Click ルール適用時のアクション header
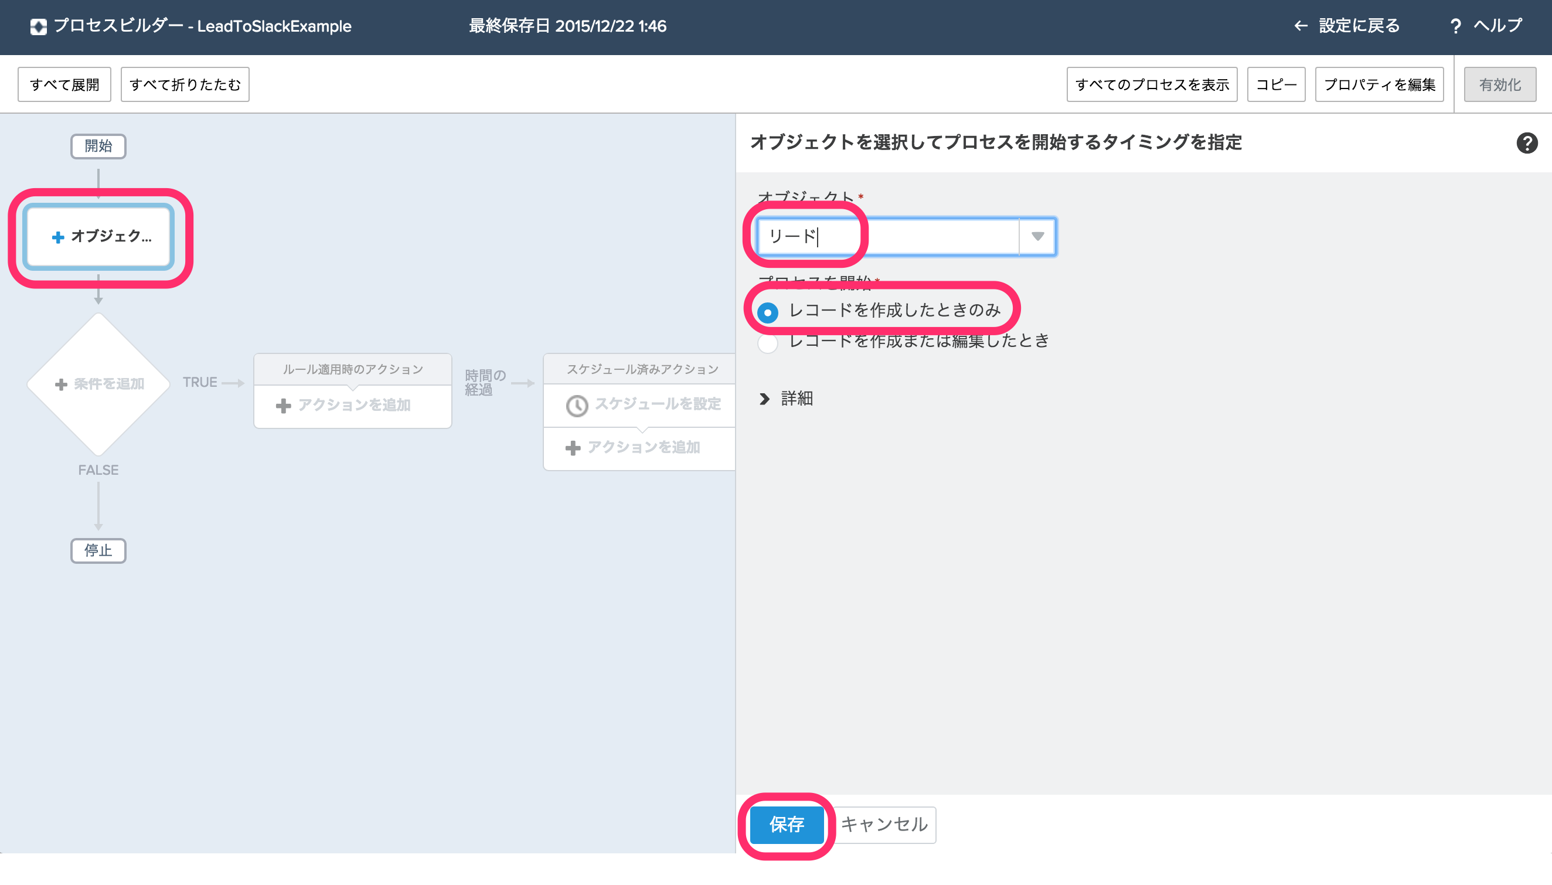The image size is (1552, 885). [x=353, y=370]
